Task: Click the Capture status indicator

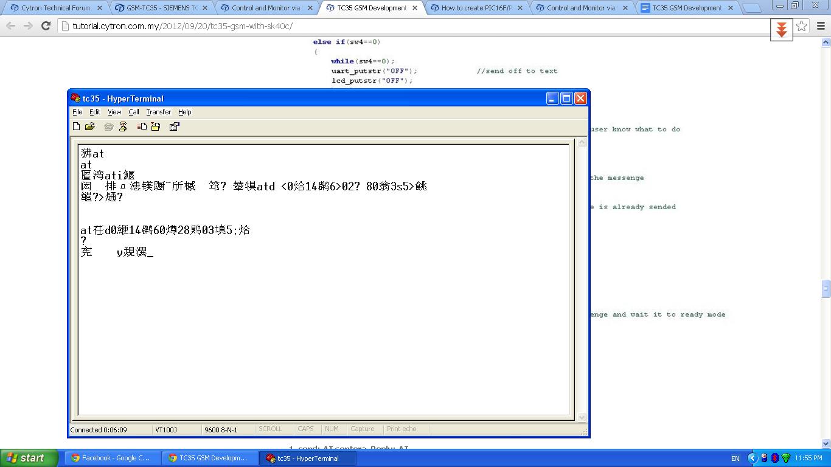Action: click(x=363, y=429)
